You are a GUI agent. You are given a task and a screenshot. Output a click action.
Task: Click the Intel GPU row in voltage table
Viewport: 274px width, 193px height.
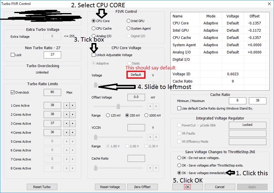(220, 30)
